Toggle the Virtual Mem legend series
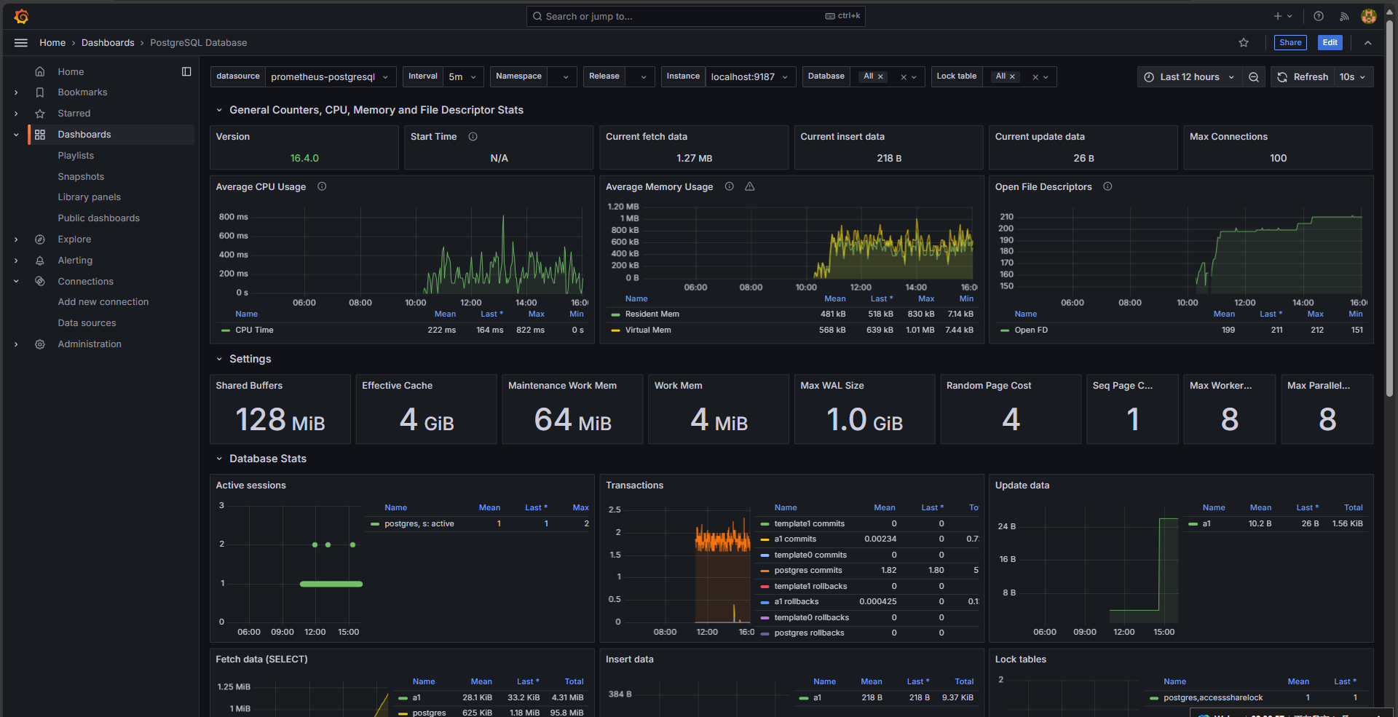The image size is (1398, 717). [647, 330]
